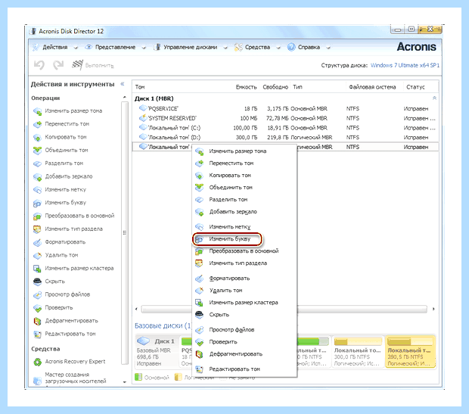Screen dimensions: 469x414
Task: Choose 'Удалить том' in context menu
Action: point(244,291)
